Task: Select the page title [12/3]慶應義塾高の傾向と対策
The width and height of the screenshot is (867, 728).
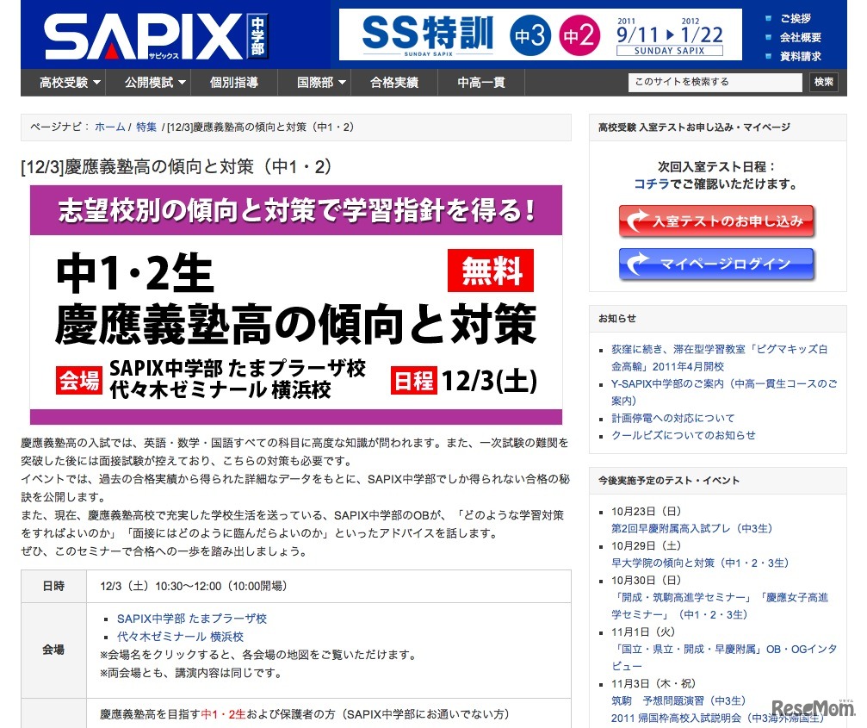Action: (177, 166)
